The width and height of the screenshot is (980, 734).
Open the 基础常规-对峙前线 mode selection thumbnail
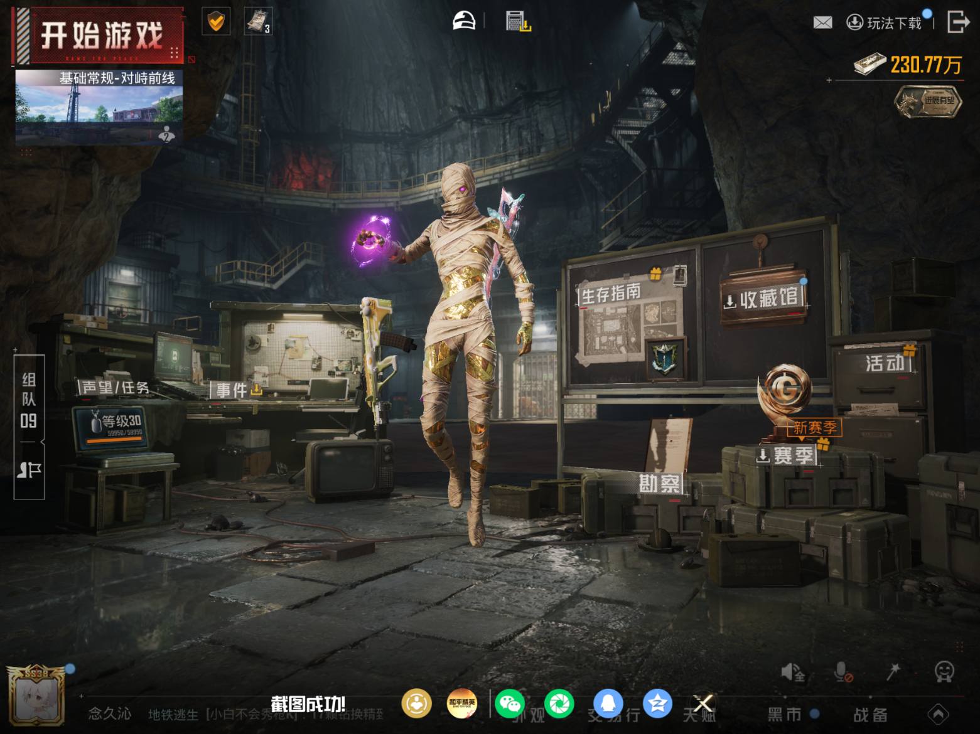point(99,107)
